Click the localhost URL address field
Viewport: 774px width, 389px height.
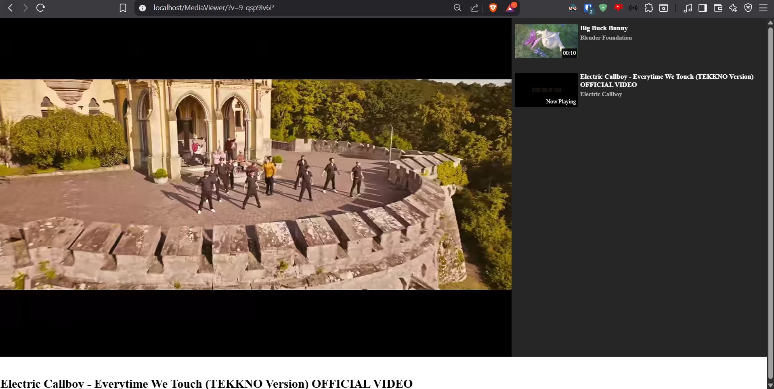283,8
